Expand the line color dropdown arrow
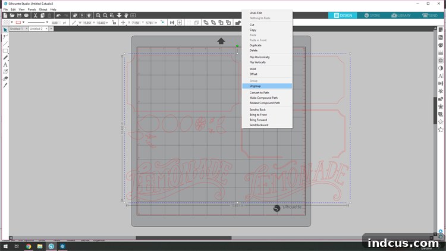The image size is (446, 251). pyautogui.click(x=23, y=23)
